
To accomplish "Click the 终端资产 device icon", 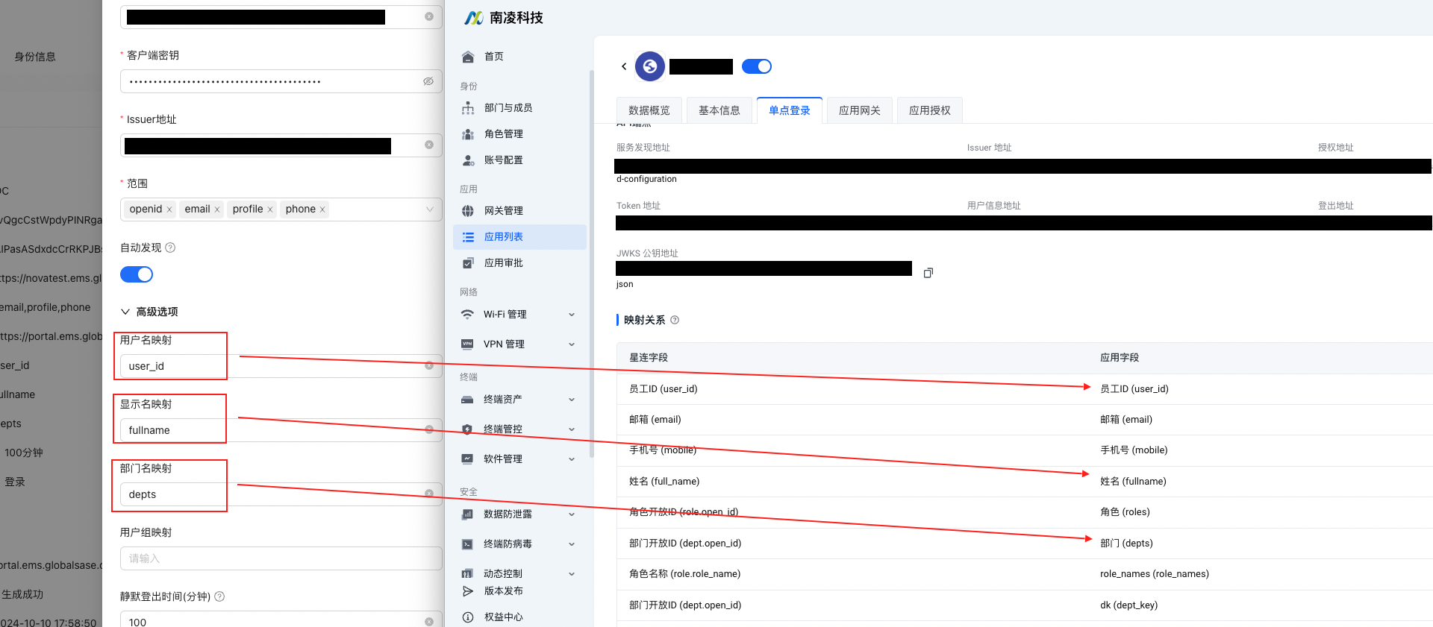I will 467,400.
